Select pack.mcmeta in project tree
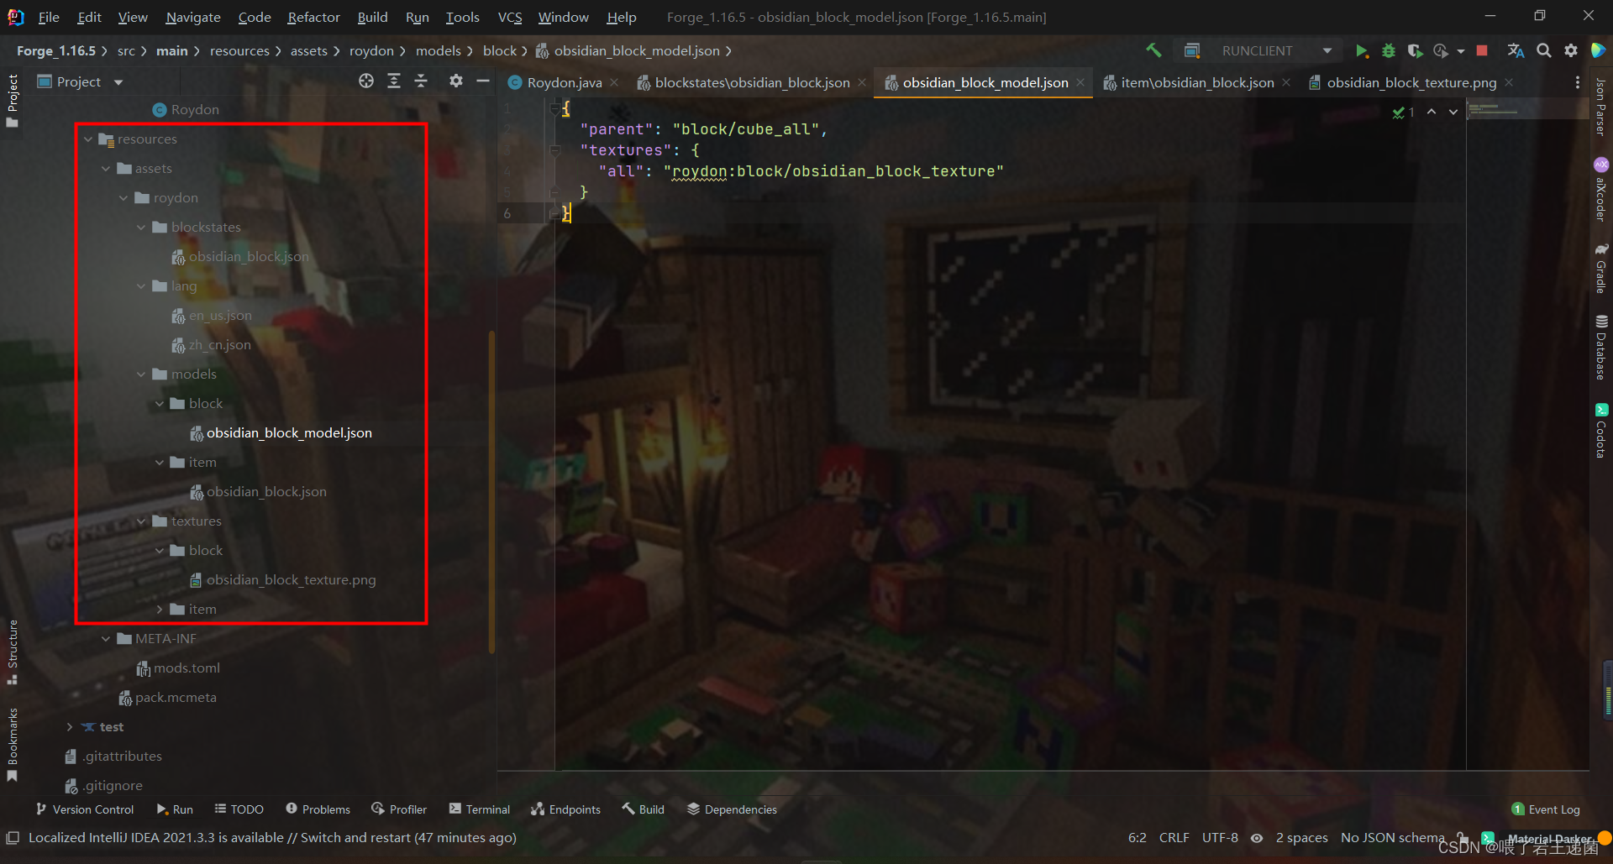The height and width of the screenshot is (864, 1613). coord(167,698)
